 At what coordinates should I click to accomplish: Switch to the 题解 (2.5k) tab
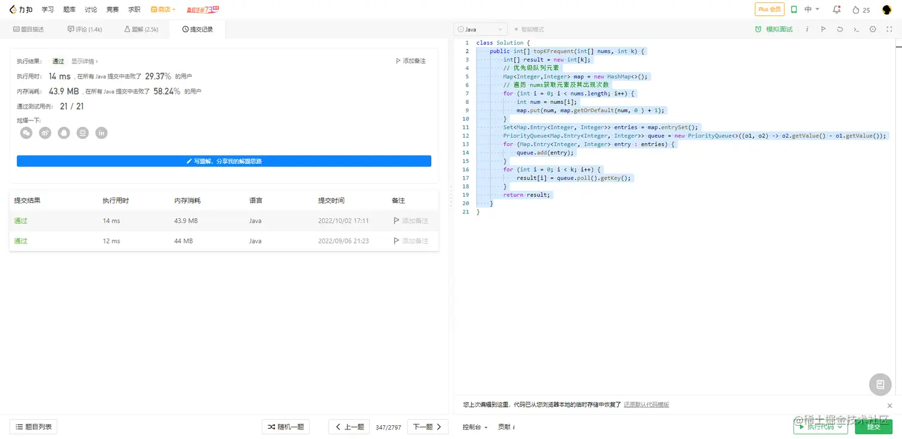tap(141, 29)
